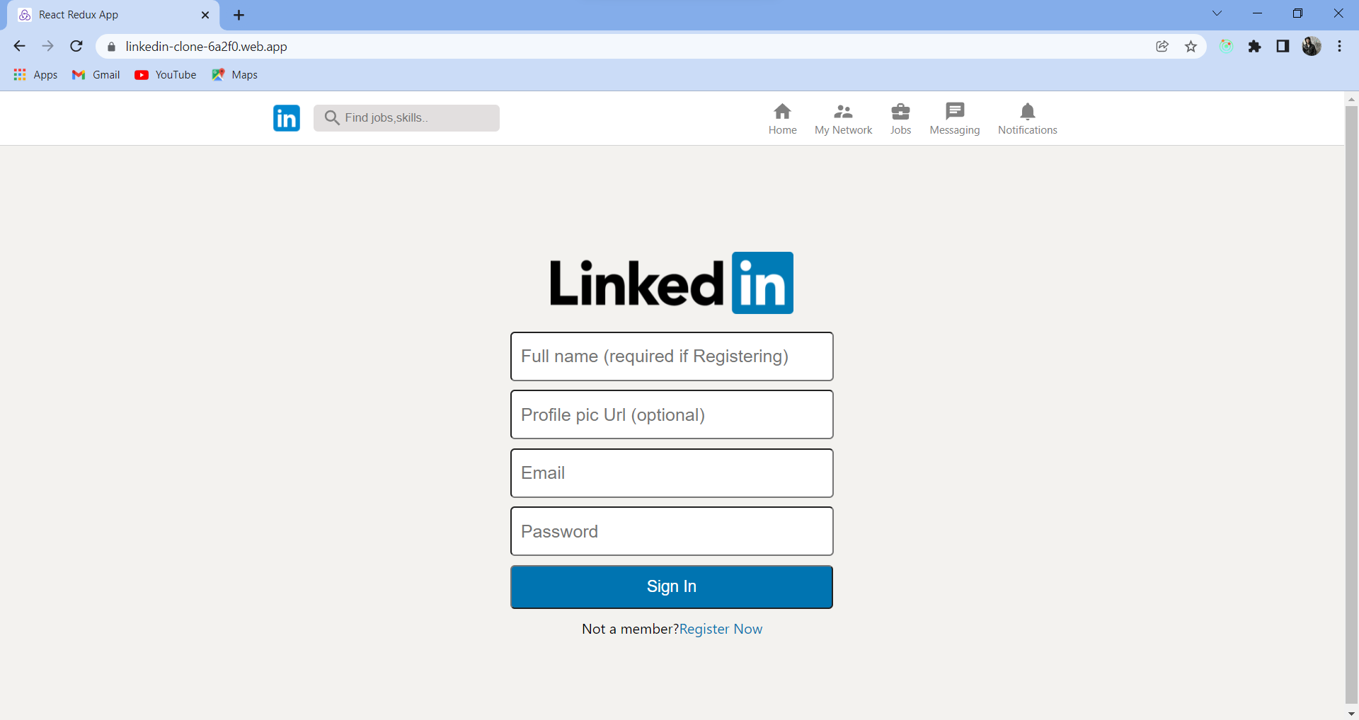Image resolution: width=1359 pixels, height=720 pixels.
Task: Open the YouTube bookmark
Action: [x=166, y=75]
